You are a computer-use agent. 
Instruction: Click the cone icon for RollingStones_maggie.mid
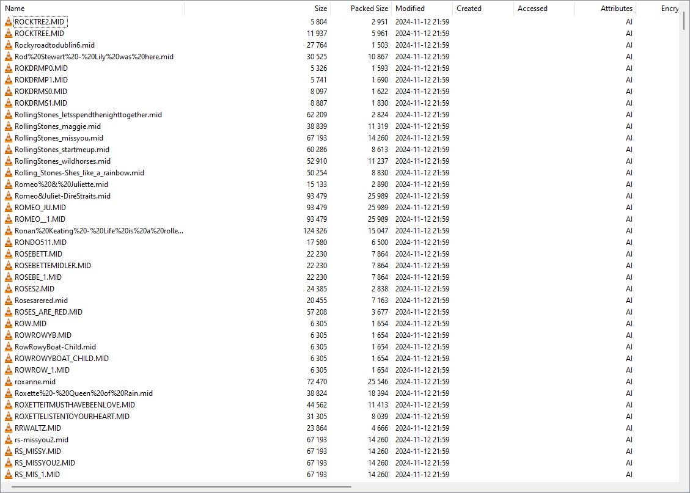click(9, 126)
